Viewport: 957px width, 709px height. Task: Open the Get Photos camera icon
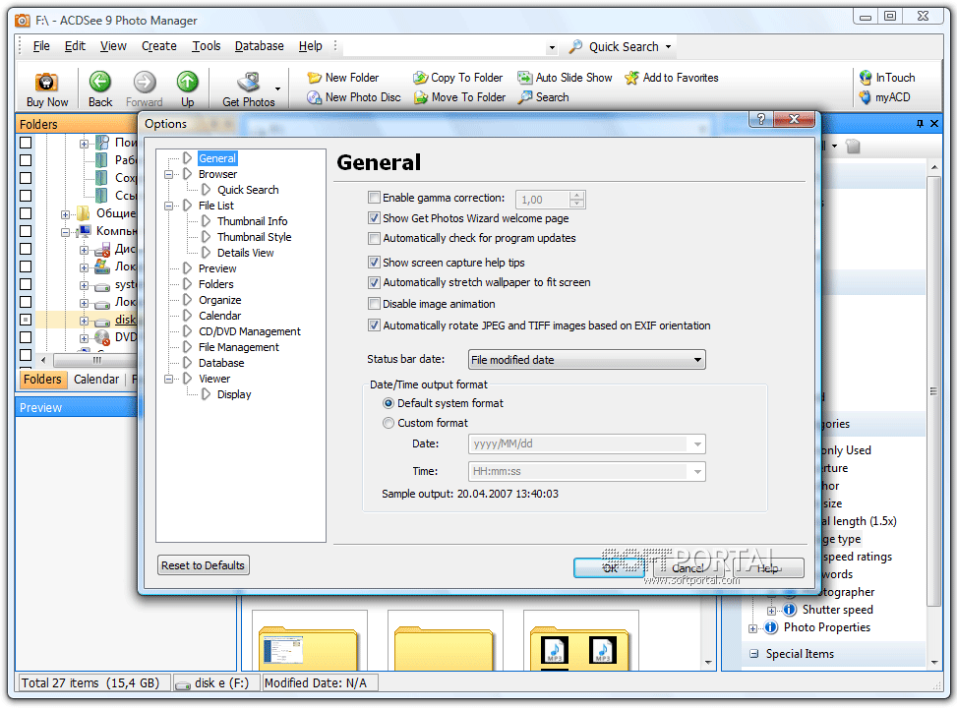click(249, 82)
